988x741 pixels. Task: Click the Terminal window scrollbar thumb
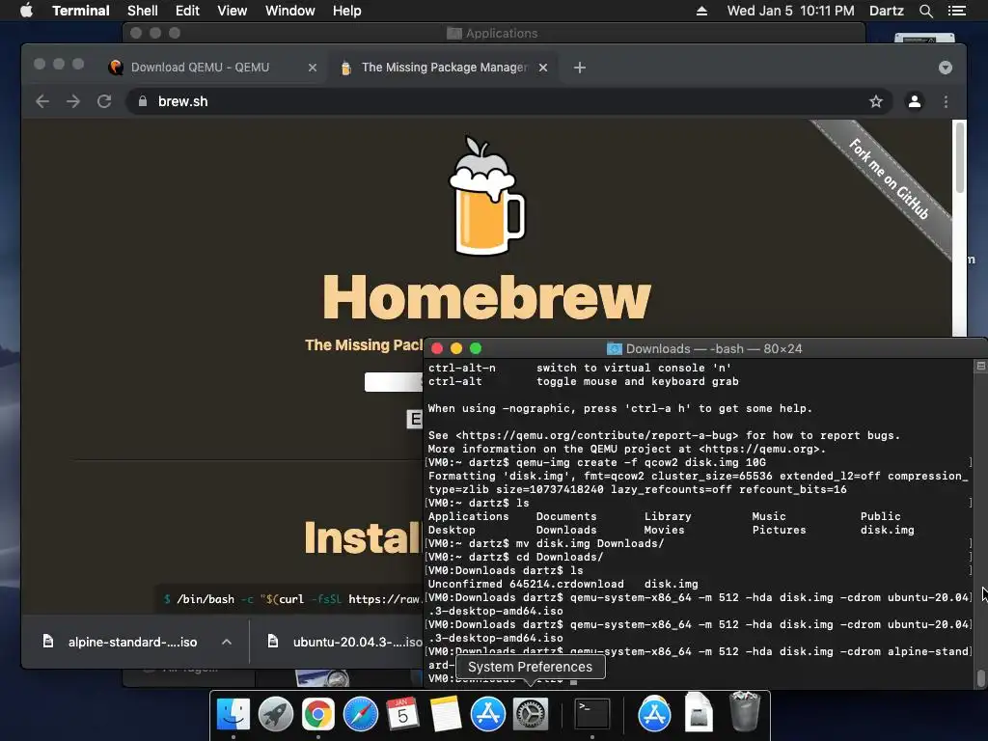coord(980,679)
